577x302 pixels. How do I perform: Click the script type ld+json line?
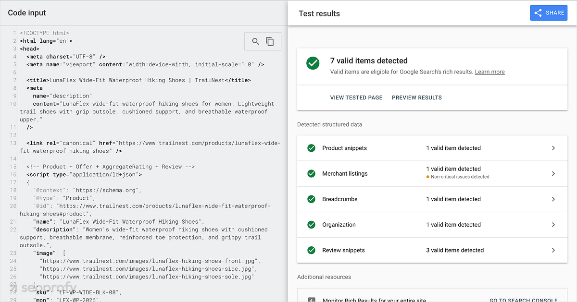(x=84, y=174)
